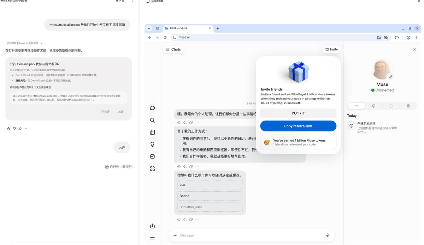Open more options under 关于我的工作方式 message
The width and height of the screenshot is (424, 245).
pos(197,167)
